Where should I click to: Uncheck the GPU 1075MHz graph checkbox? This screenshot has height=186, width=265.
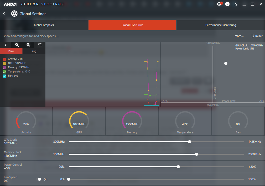pyautogui.click(x=4, y=63)
